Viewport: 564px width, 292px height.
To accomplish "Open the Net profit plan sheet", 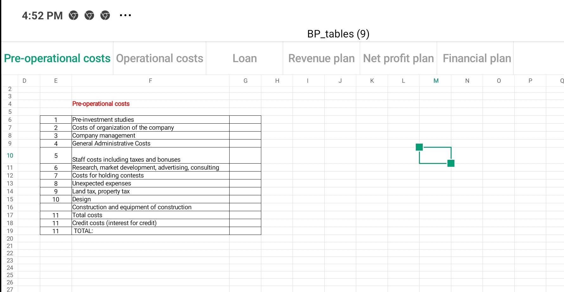I will click(398, 58).
